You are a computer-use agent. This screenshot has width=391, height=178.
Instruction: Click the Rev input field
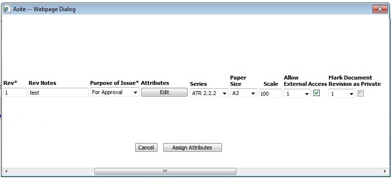[15, 93]
